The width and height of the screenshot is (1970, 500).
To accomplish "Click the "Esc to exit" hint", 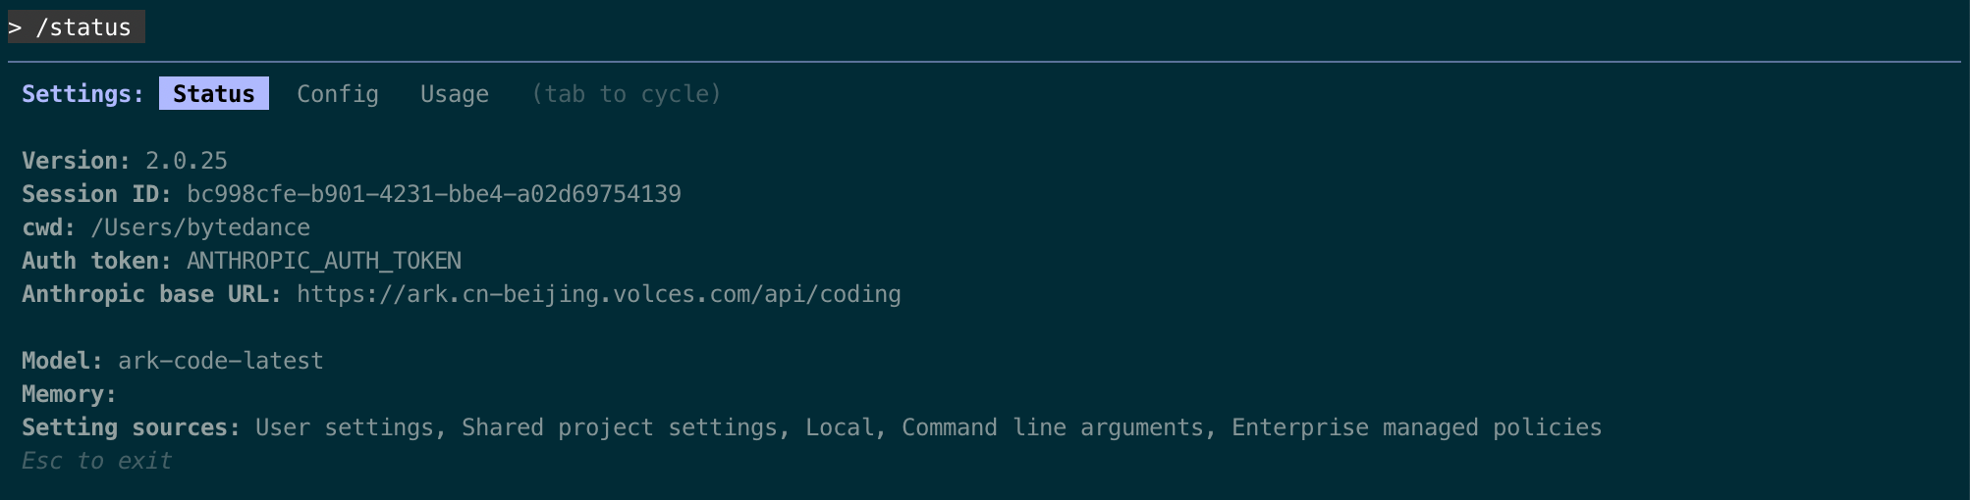I will [x=96, y=461].
